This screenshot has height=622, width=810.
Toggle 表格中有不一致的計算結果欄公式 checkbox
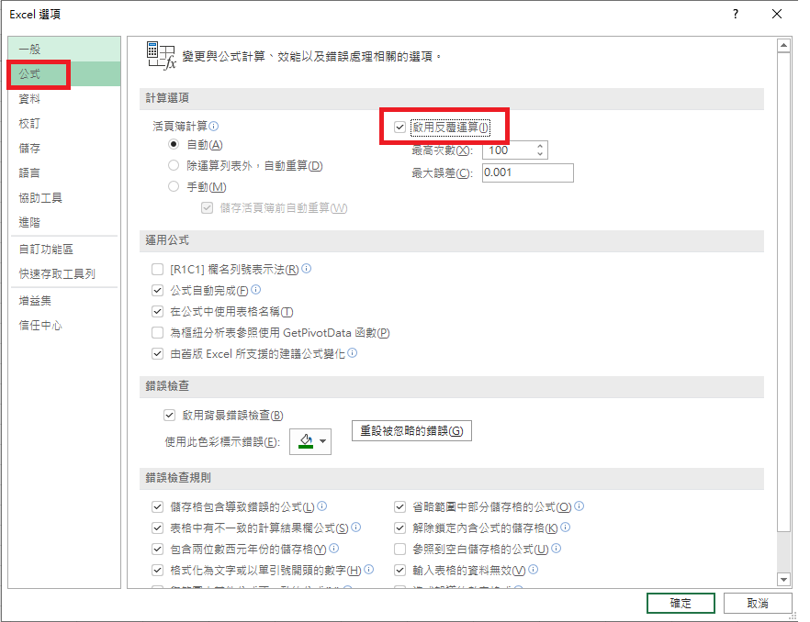point(158,528)
